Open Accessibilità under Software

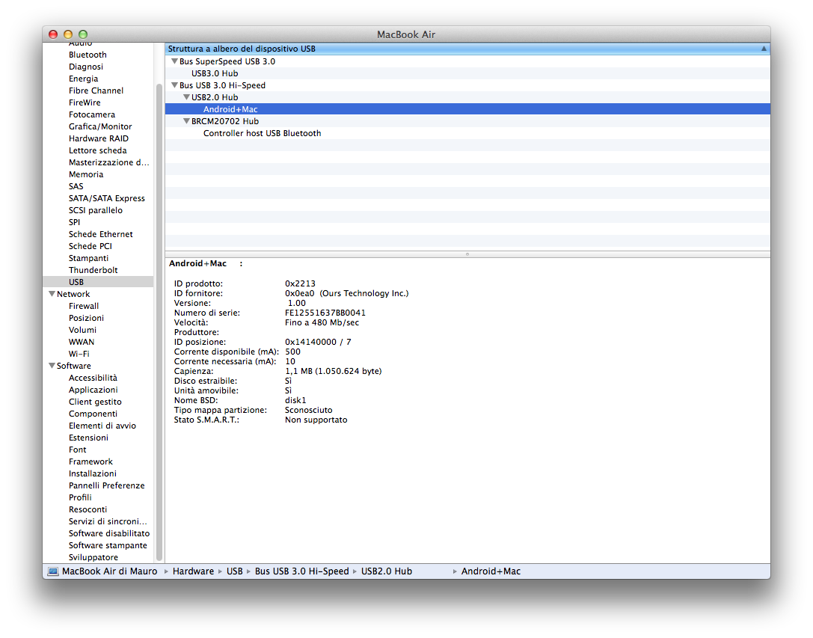pos(93,378)
